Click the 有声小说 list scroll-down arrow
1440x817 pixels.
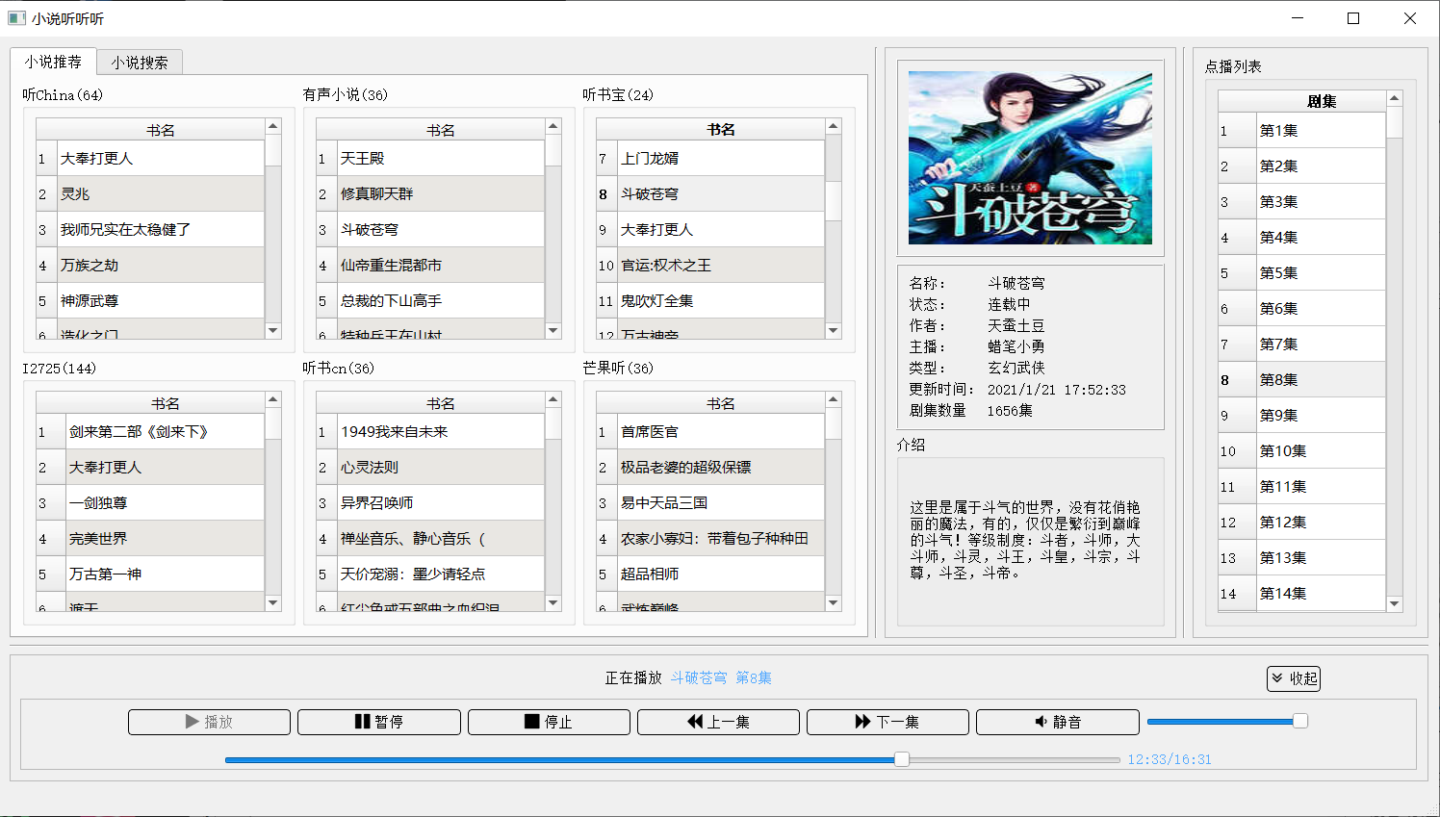[553, 330]
